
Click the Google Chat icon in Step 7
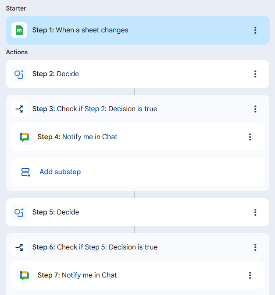click(x=25, y=275)
